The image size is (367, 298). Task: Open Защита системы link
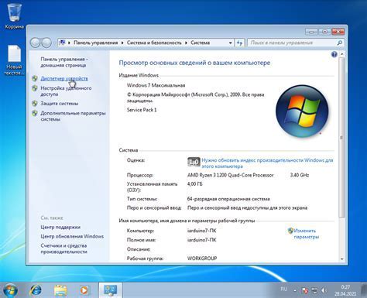tap(60, 104)
